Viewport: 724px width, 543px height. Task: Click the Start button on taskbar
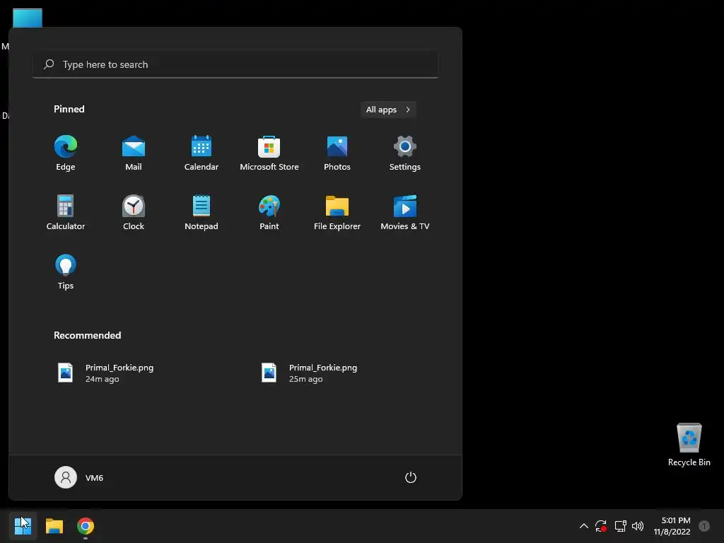point(23,526)
